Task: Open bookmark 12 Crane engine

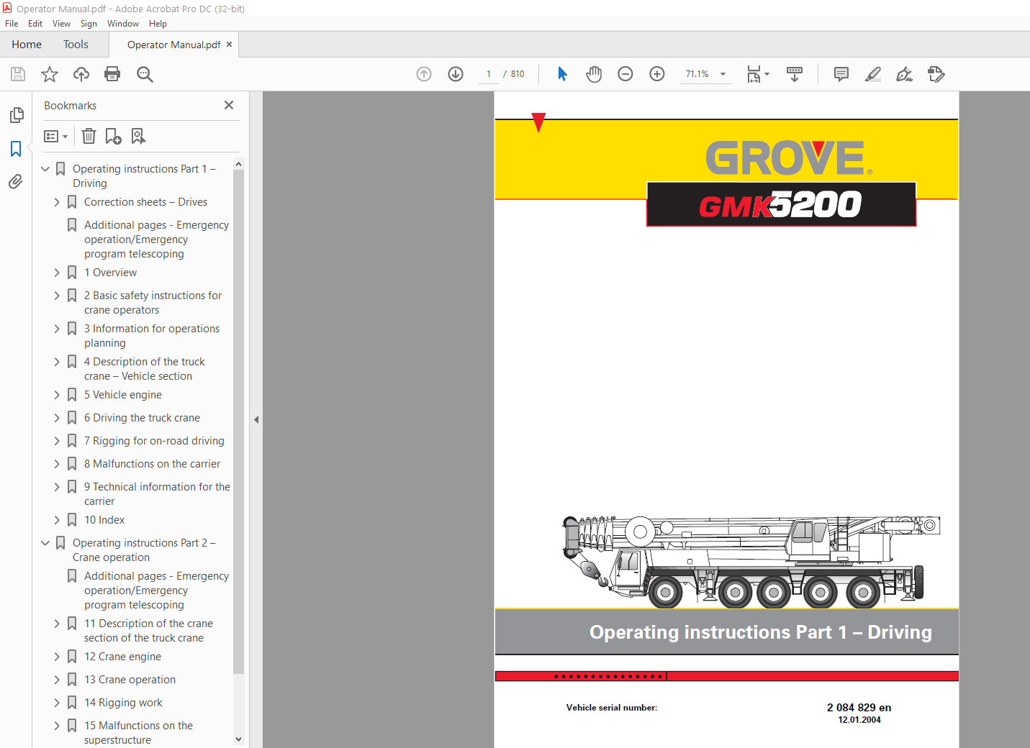Action: point(122,657)
